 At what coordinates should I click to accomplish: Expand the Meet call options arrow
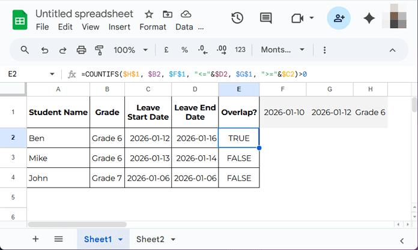pos(311,18)
